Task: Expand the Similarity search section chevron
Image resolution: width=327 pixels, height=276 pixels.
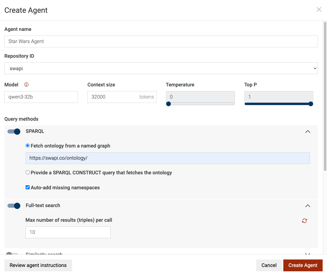Action: (x=308, y=254)
